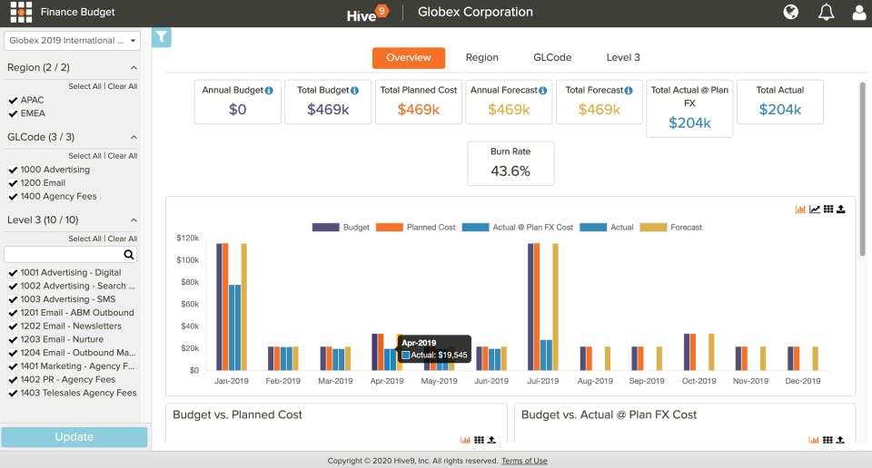Click the Update button

(74, 437)
